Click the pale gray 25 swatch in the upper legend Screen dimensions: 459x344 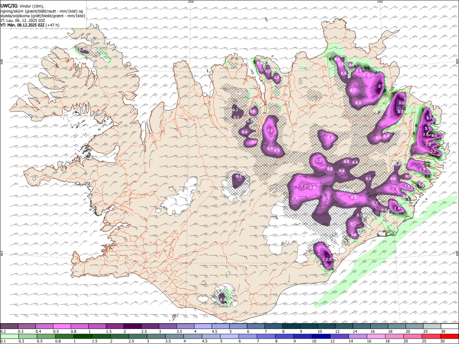pos(432,326)
